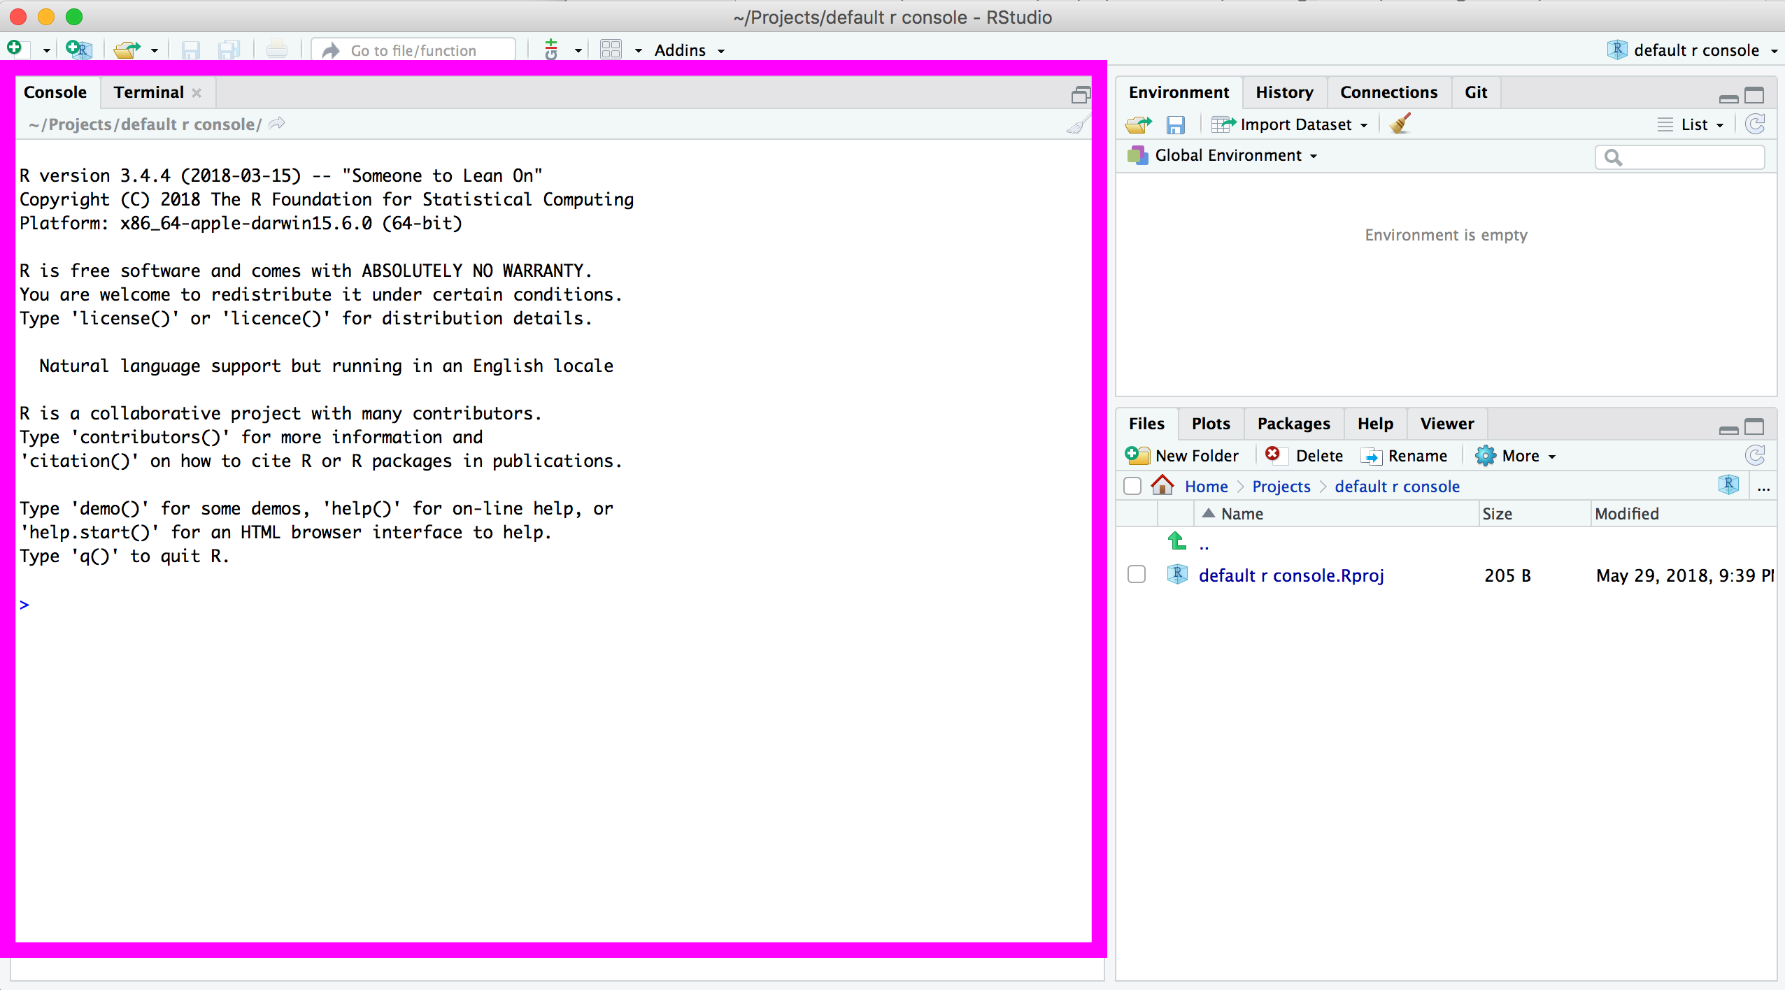Switch to the Terminal tab
Image resolution: width=1785 pixels, height=990 pixels.
click(x=148, y=92)
